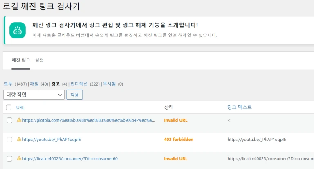The height and width of the screenshot is (169, 314).
Task: Open the https://youtu.be/_PhAP1uqpIE URL link
Action: point(52,140)
